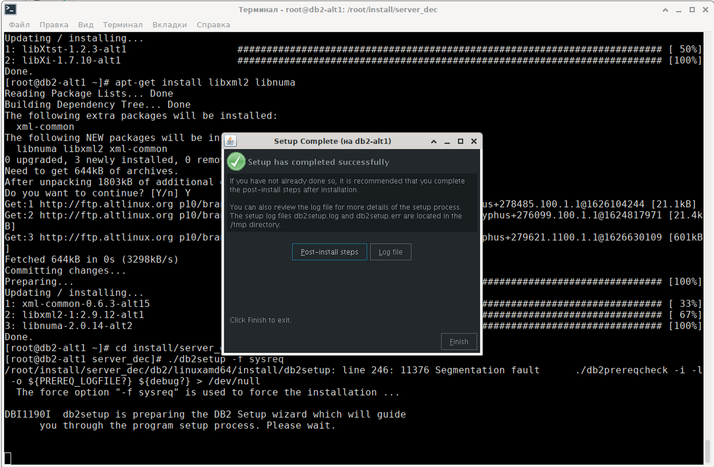This screenshot has height=467, width=714.
Task: Click the 'Building Dependency Tree... Done' line
Action: (98, 104)
